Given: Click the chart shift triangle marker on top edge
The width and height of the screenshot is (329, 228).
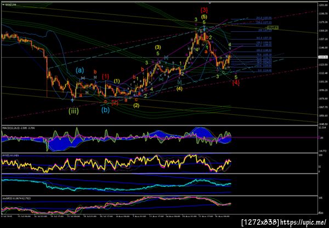Looking at the screenshot, I should 209,3.
